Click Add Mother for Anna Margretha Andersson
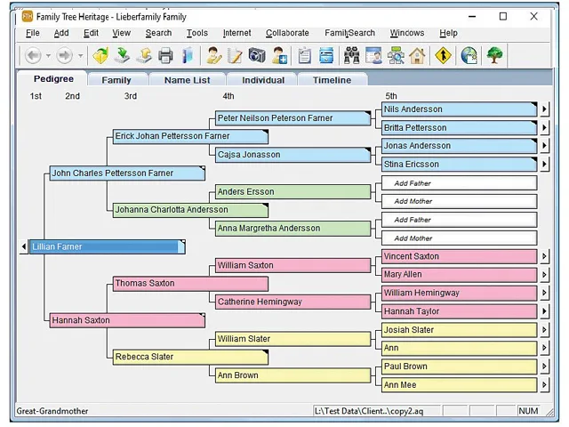 (x=459, y=238)
